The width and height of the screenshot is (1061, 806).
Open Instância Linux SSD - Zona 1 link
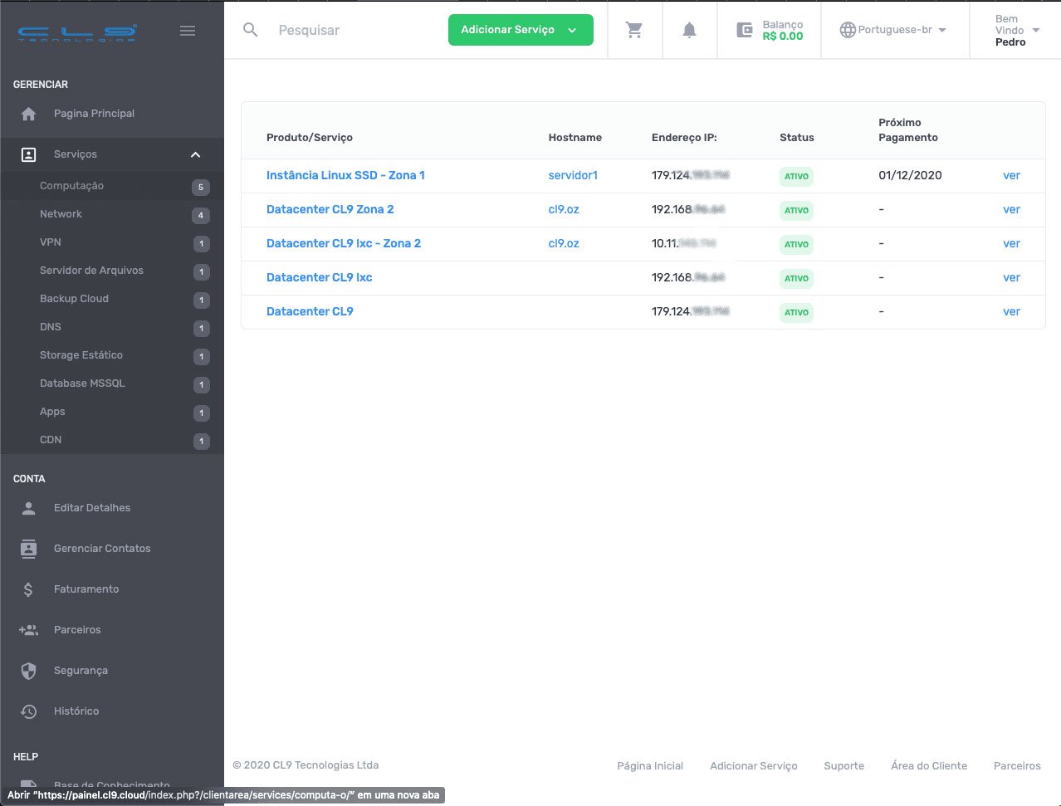pos(345,175)
